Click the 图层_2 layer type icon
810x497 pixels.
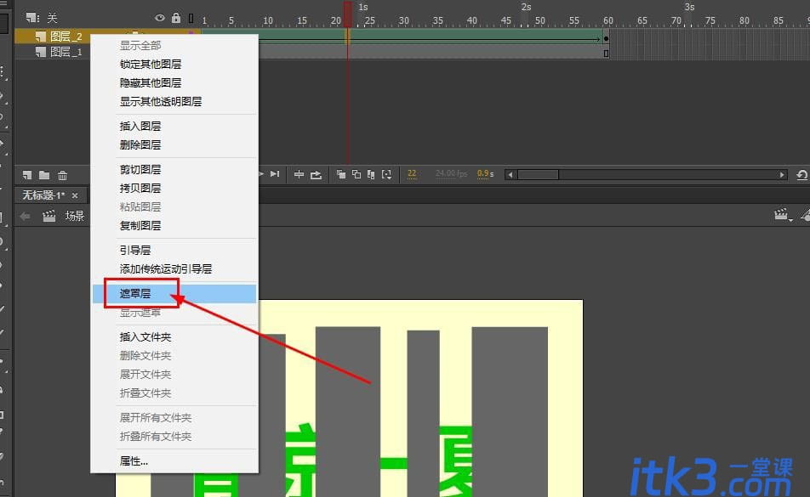coord(40,37)
